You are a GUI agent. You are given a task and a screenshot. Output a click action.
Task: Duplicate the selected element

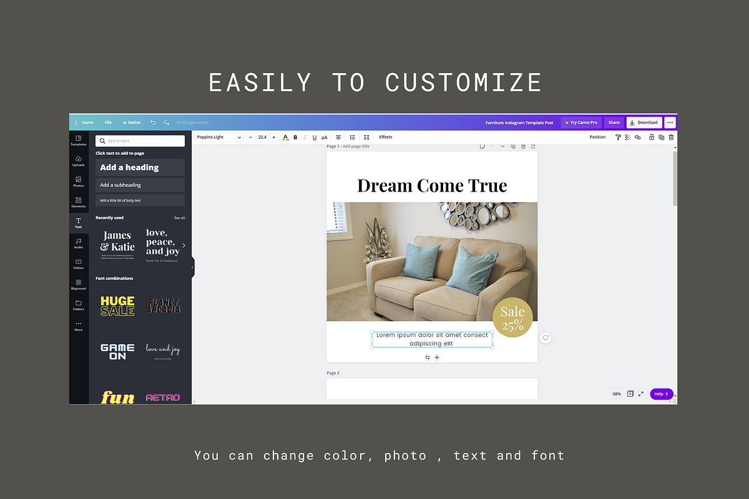tap(661, 137)
